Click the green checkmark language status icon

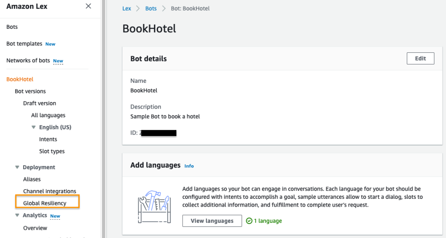(249, 221)
